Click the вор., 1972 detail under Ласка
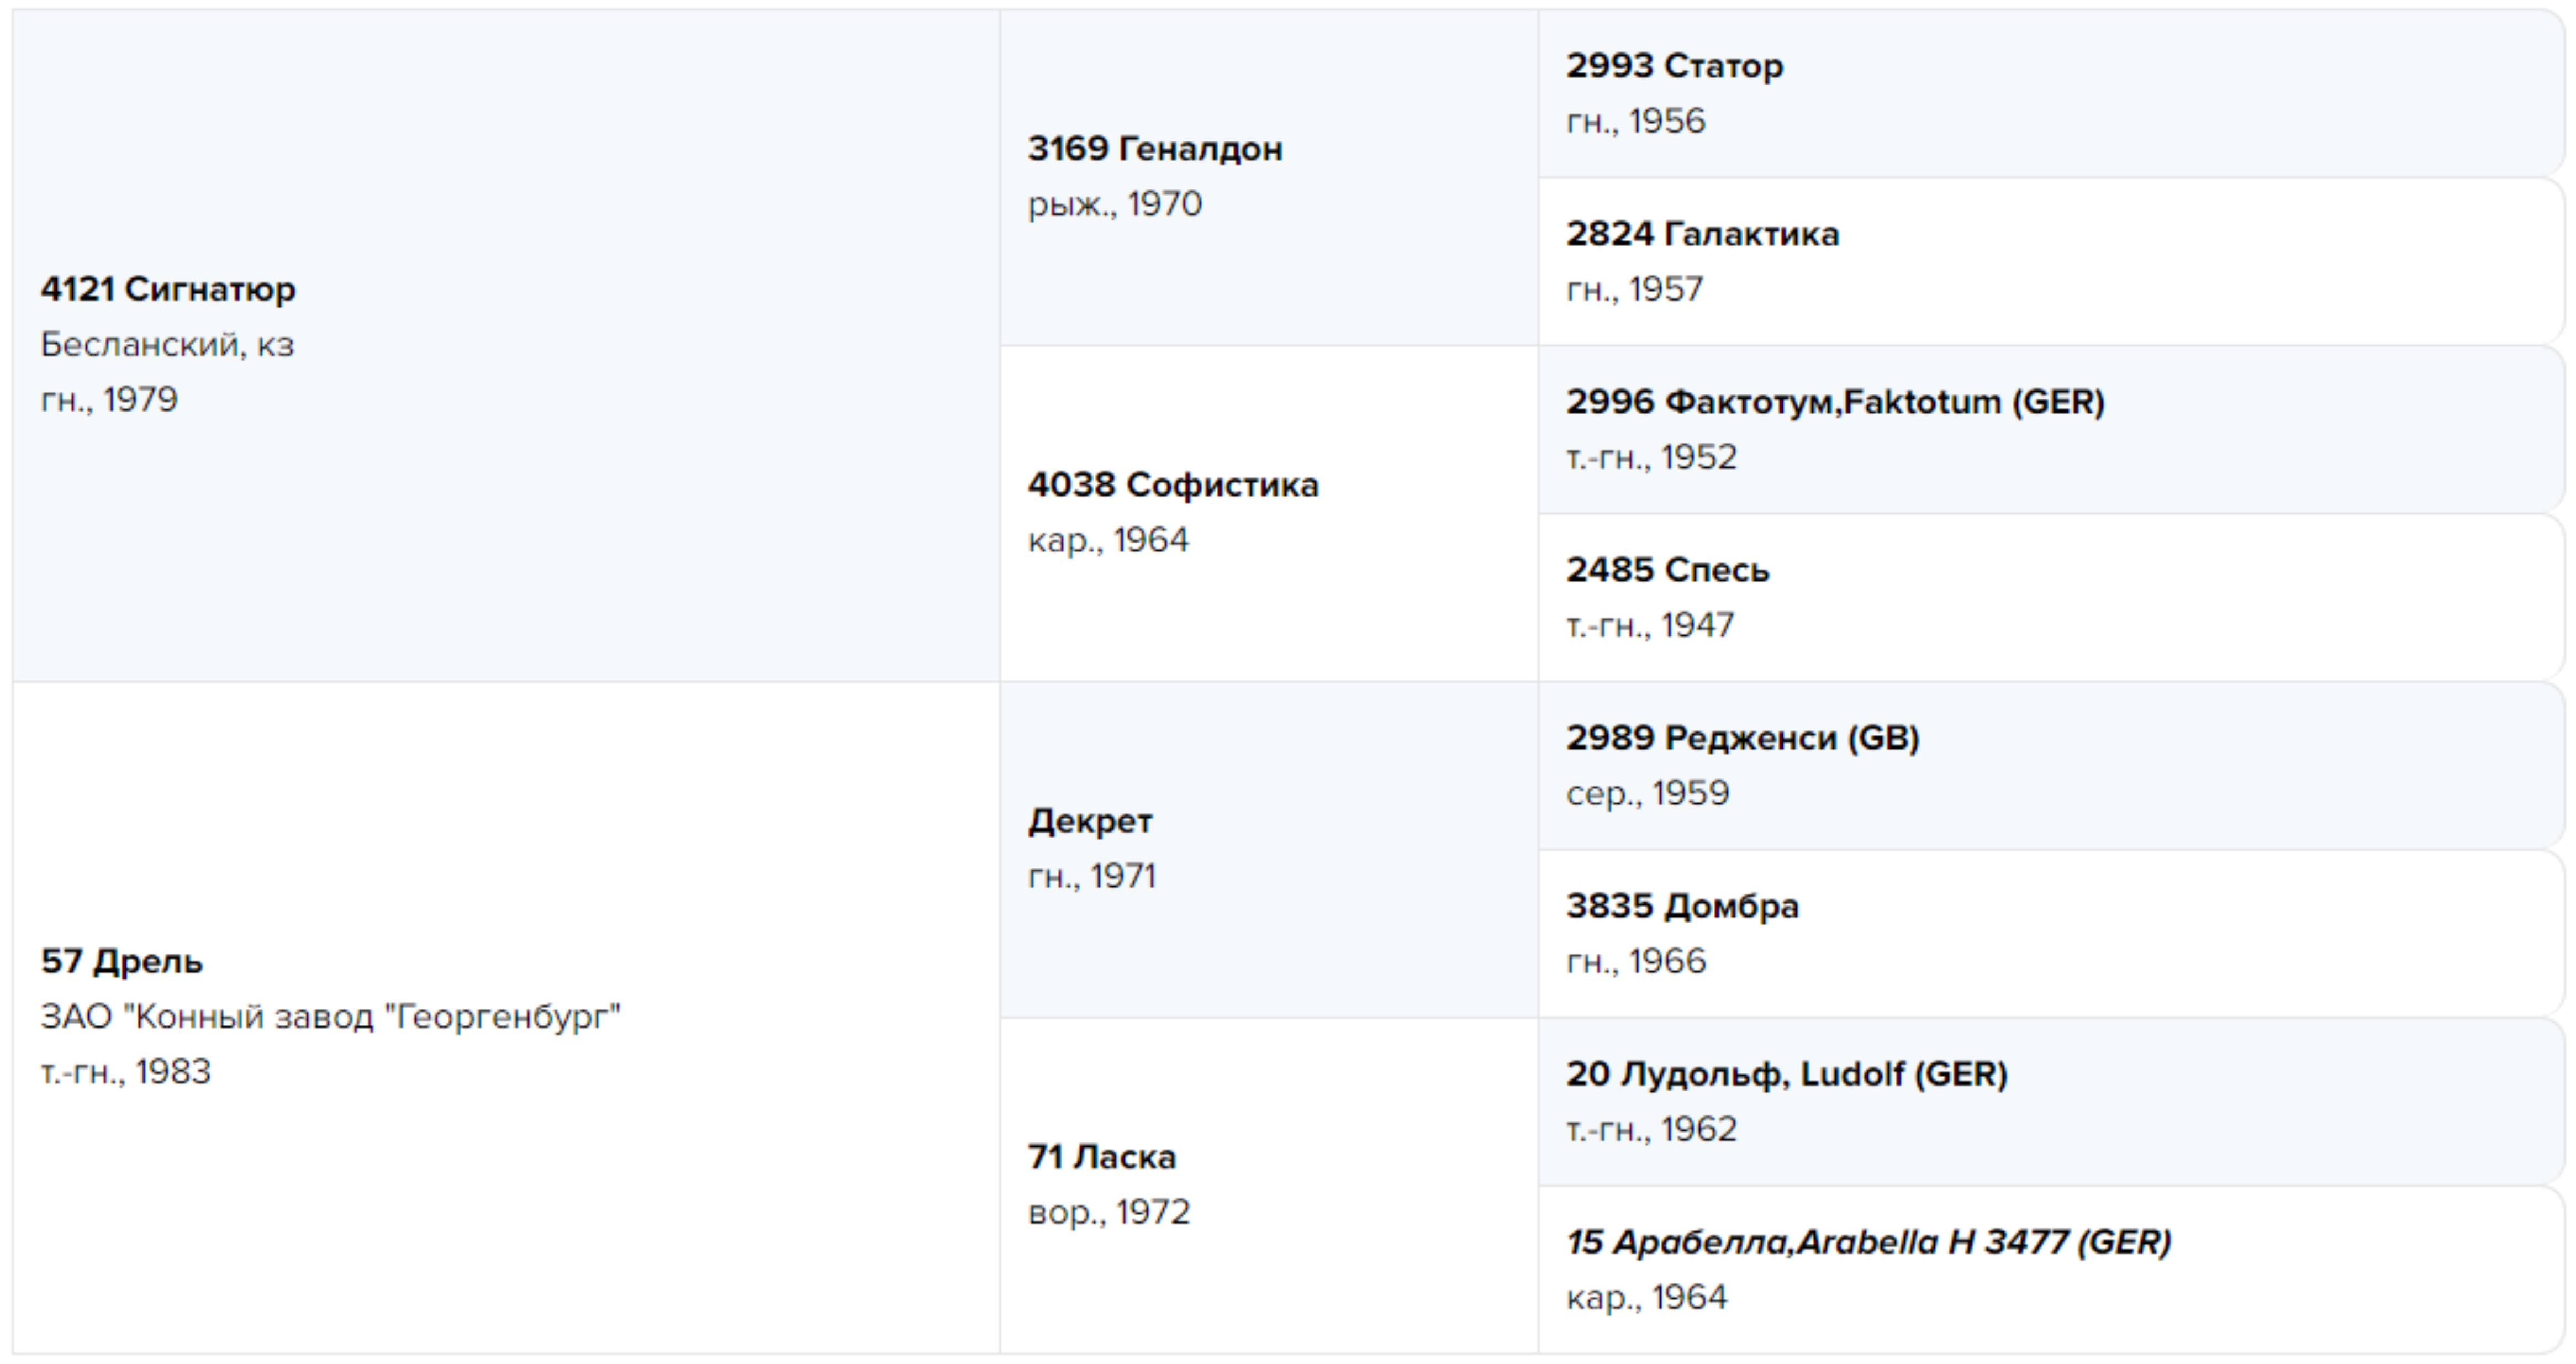2576x1364 pixels. click(1108, 1213)
